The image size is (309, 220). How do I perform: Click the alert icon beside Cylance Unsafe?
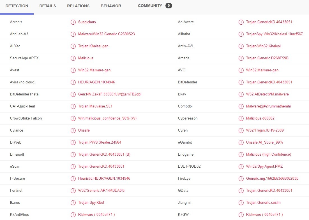(x=73, y=130)
